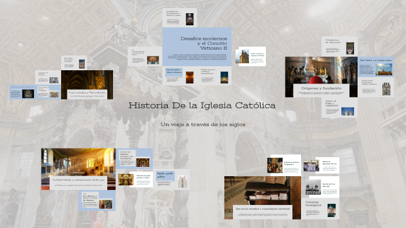The width and height of the screenshot is (406, 228).
Task: Click the blue cathedral image in Edicto de Milán card
Action: [x=348, y=112]
